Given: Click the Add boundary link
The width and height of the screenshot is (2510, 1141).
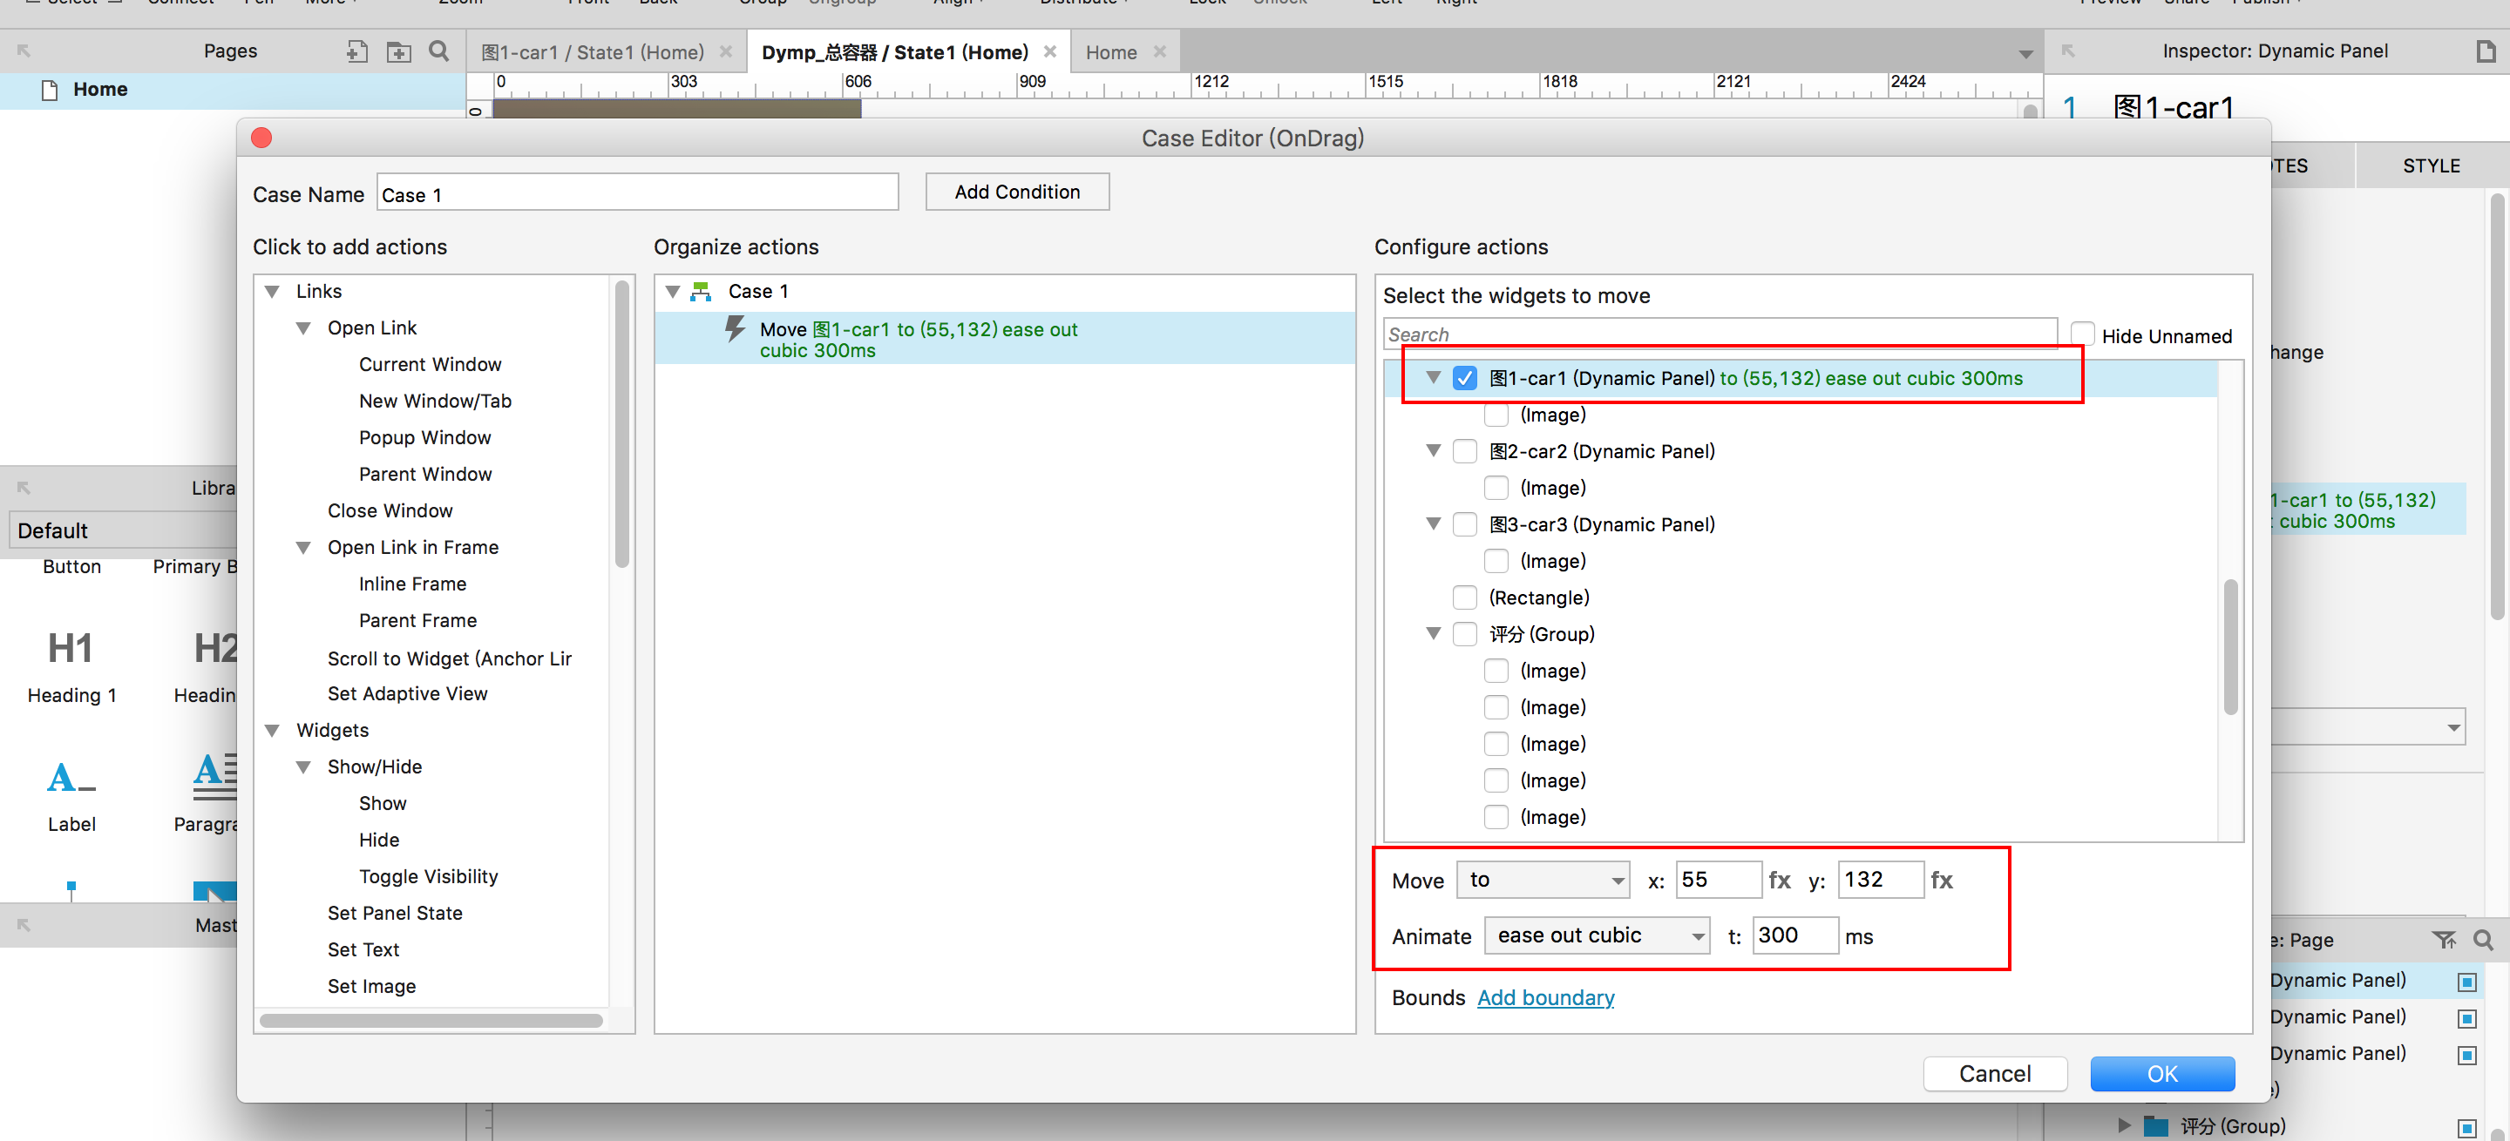Looking at the screenshot, I should pos(1544,998).
